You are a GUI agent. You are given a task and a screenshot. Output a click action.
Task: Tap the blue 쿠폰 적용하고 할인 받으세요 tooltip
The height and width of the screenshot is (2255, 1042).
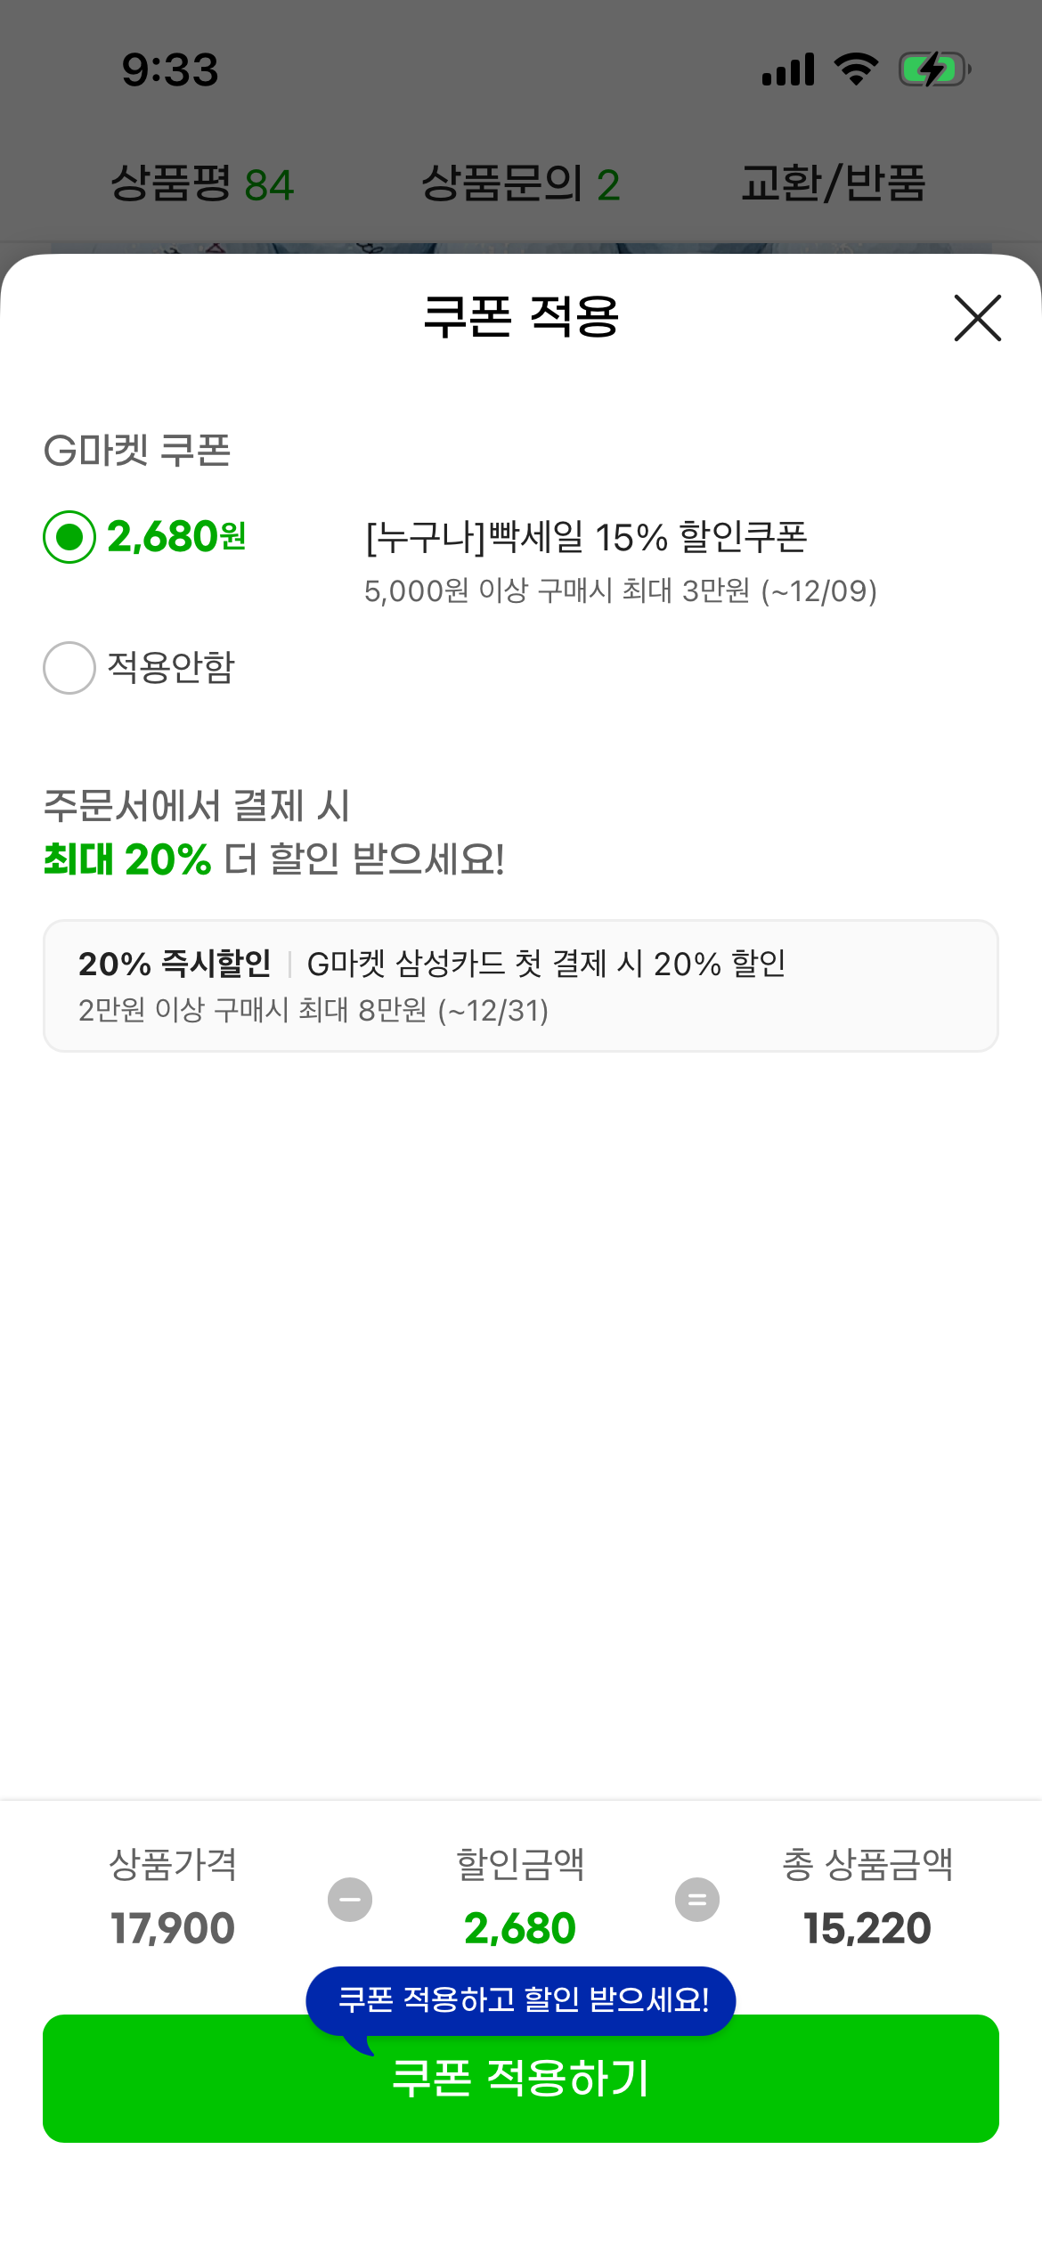coord(521,1999)
